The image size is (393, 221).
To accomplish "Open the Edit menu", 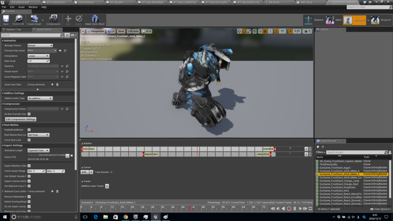I will [12, 7].
